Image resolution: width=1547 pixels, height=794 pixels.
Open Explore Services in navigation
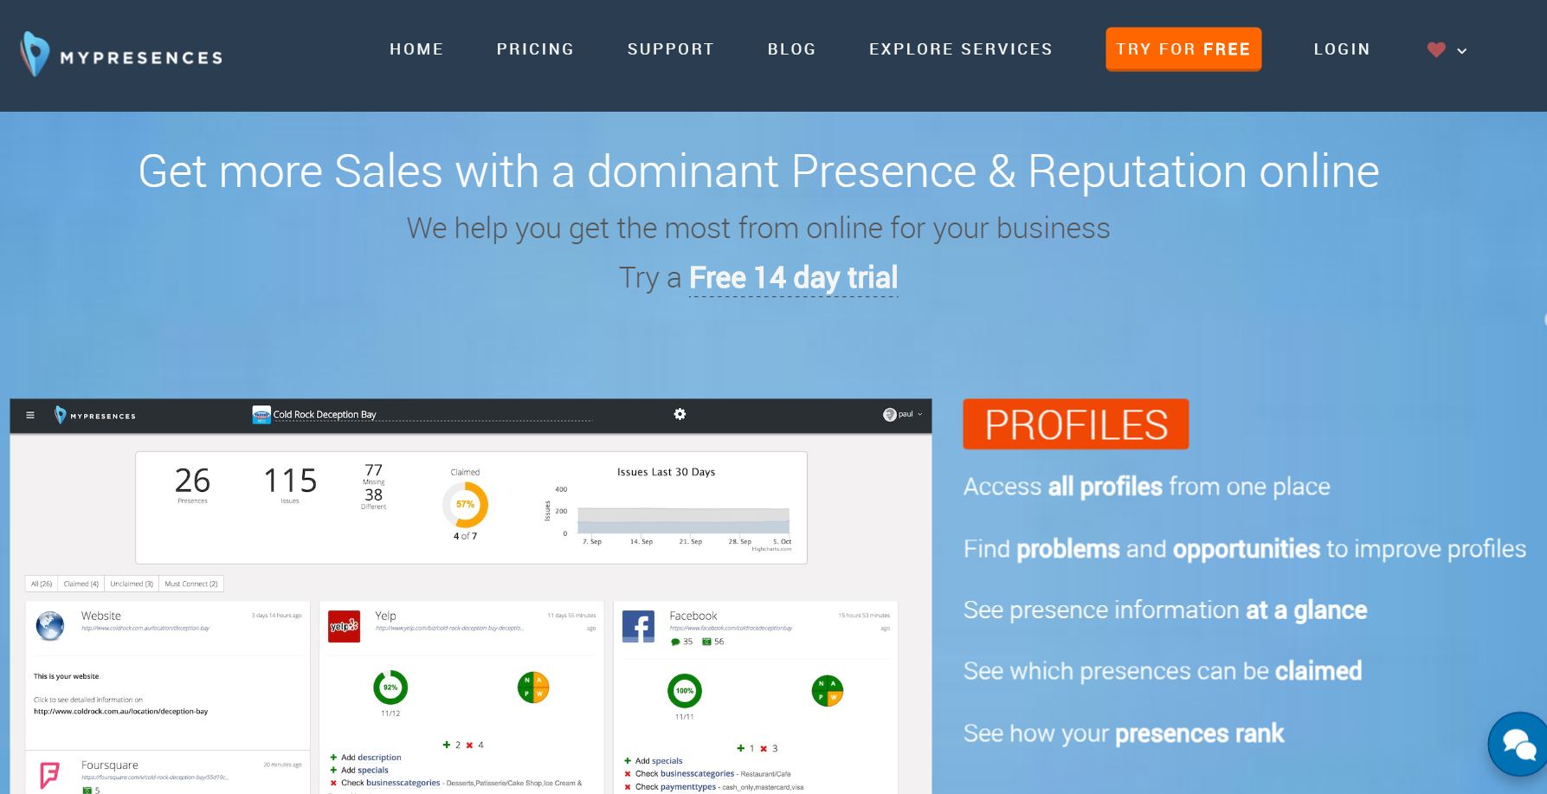pyautogui.click(x=960, y=49)
